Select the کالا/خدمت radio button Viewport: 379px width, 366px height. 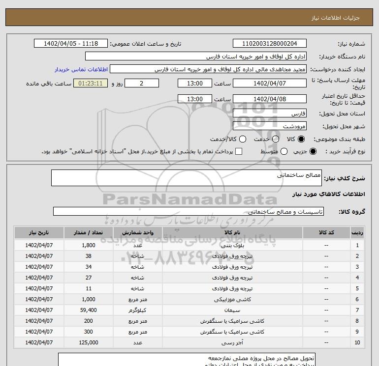(243, 139)
